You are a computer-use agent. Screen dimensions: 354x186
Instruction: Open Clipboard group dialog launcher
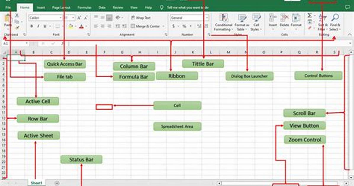24,35
